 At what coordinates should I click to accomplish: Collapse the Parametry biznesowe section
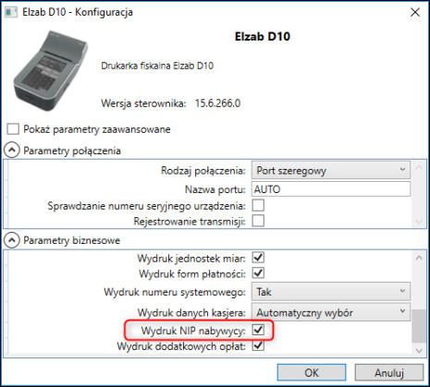click(12, 240)
